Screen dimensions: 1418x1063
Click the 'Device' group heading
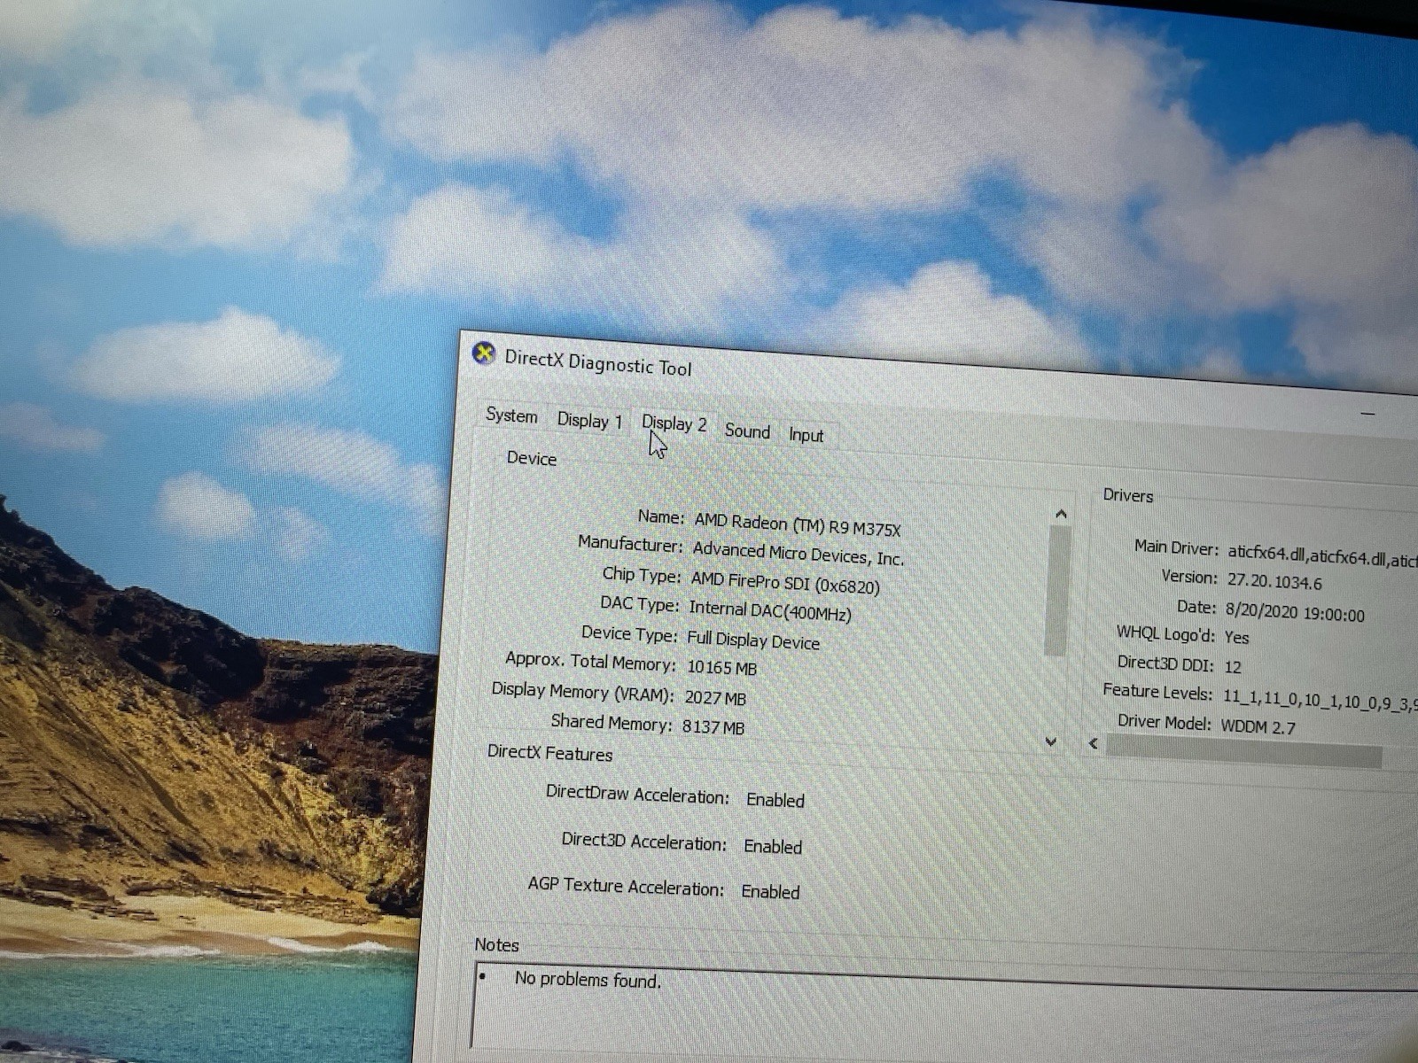(532, 458)
